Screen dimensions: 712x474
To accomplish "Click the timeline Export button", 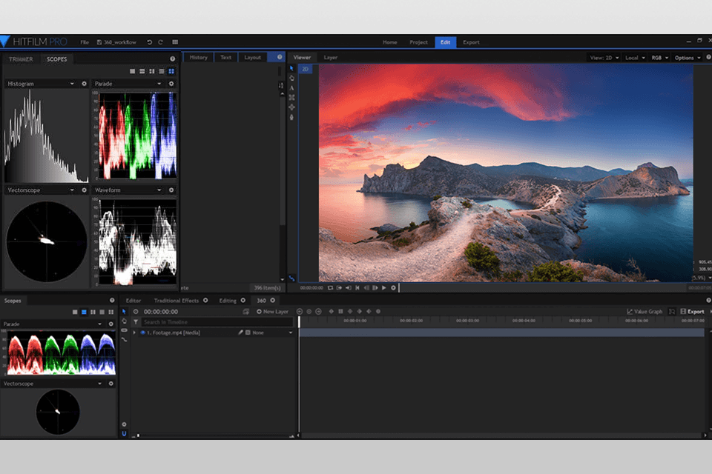I will click(x=692, y=312).
